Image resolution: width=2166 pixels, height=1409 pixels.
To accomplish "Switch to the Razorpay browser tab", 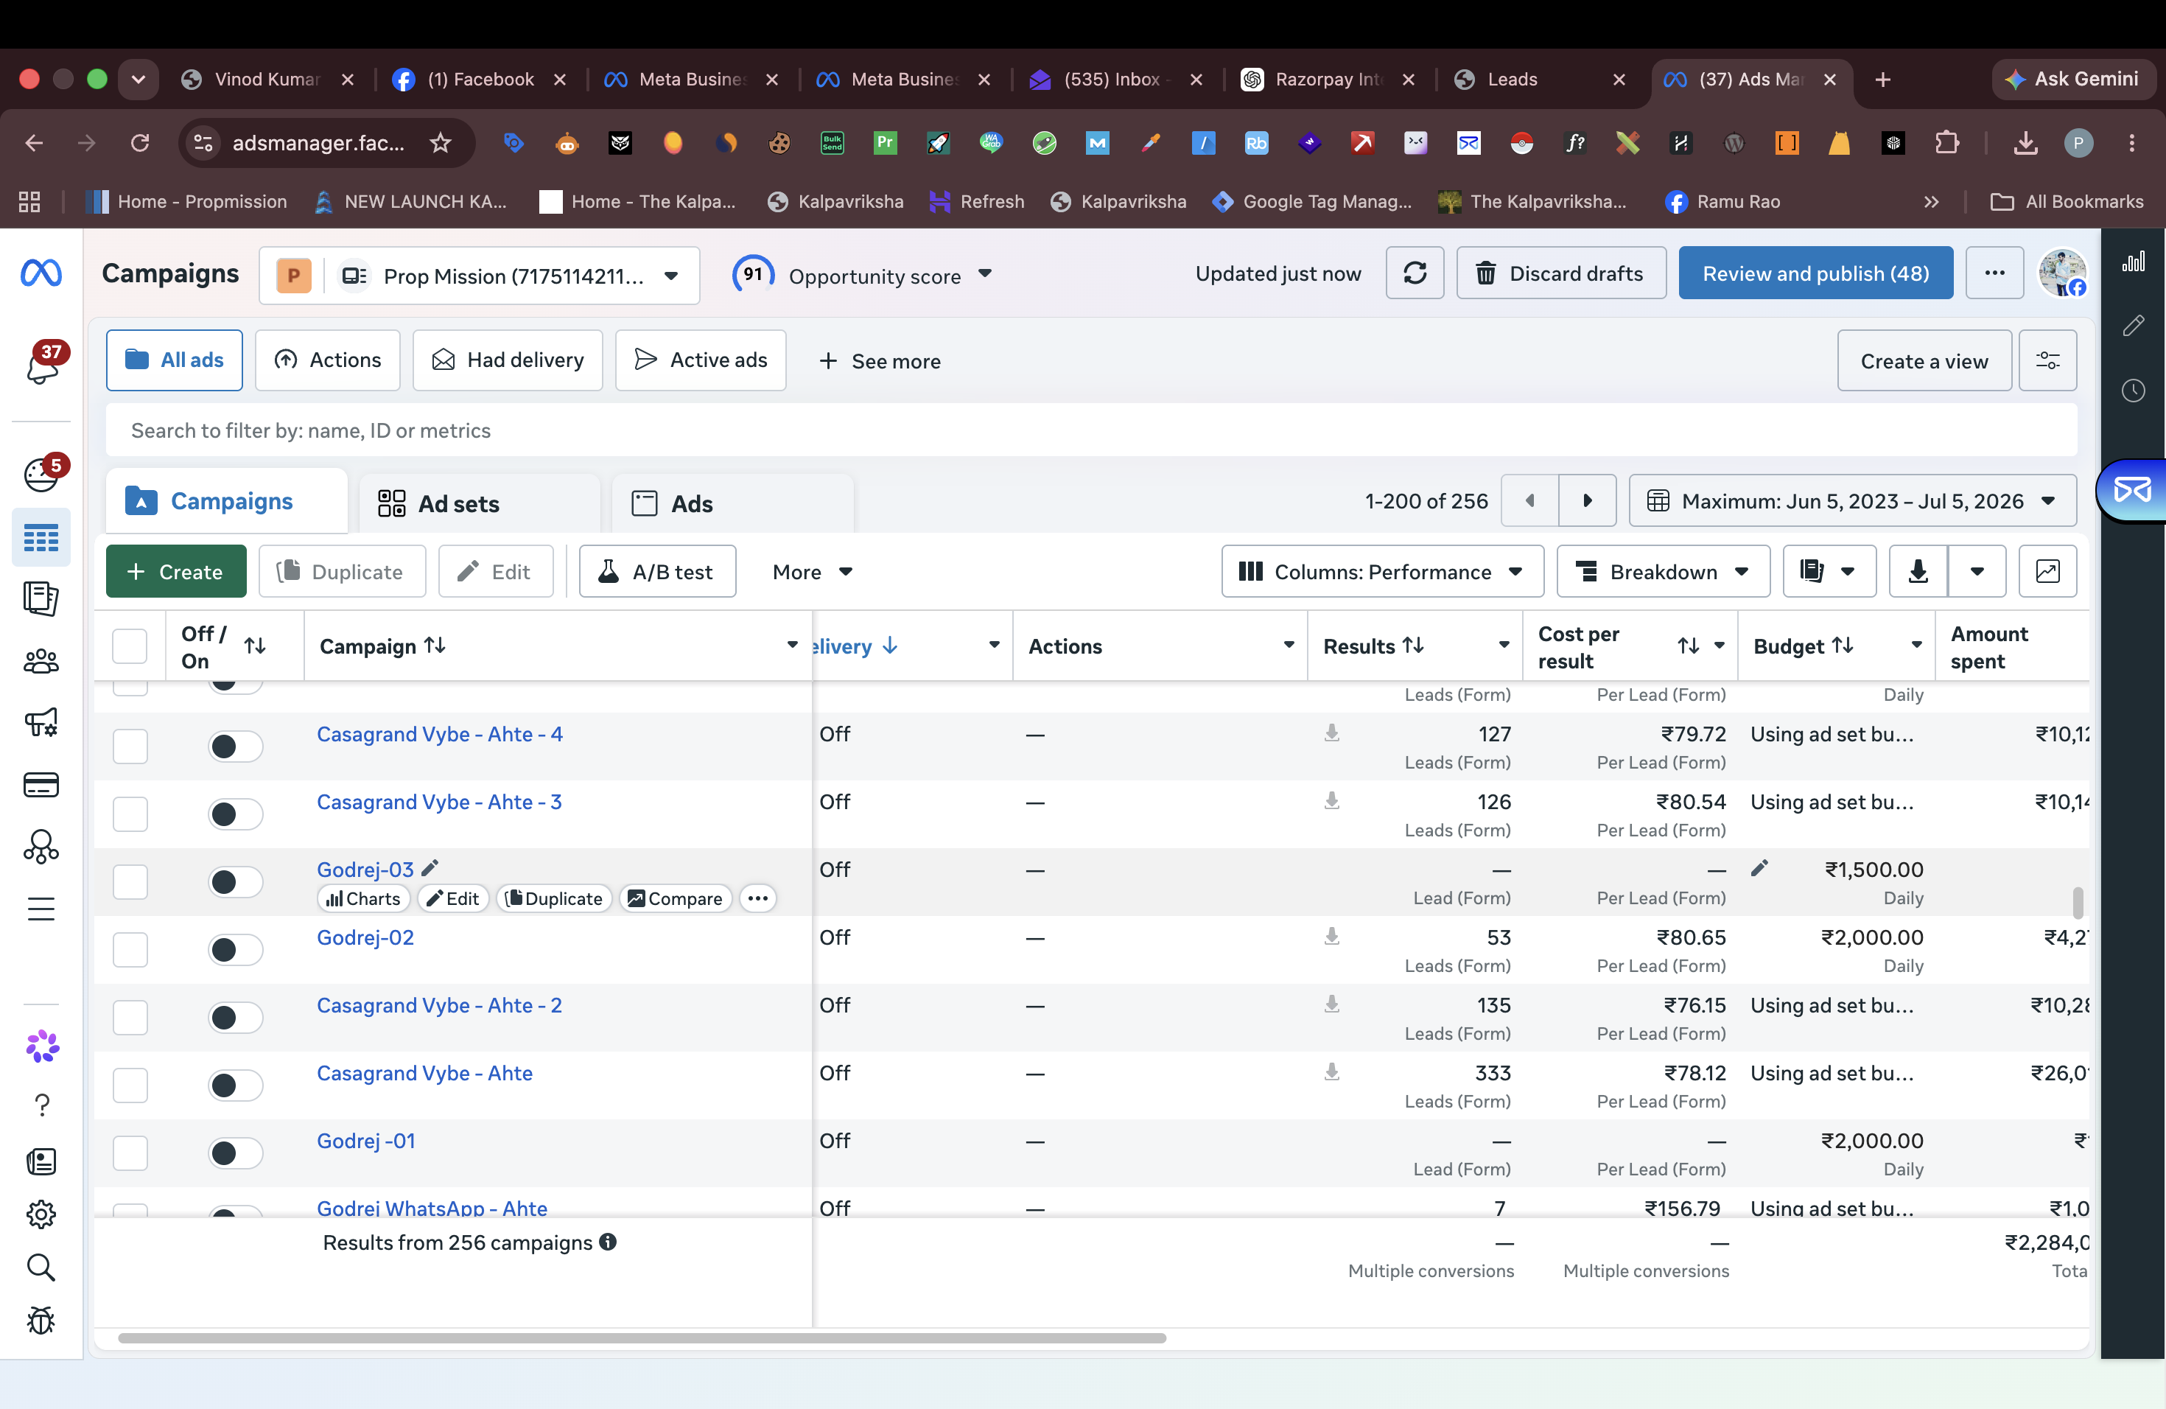I will [x=1328, y=79].
